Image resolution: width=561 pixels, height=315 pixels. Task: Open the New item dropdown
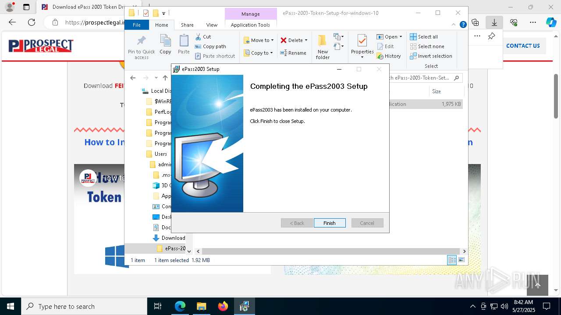pyautogui.click(x=338, y=37)
